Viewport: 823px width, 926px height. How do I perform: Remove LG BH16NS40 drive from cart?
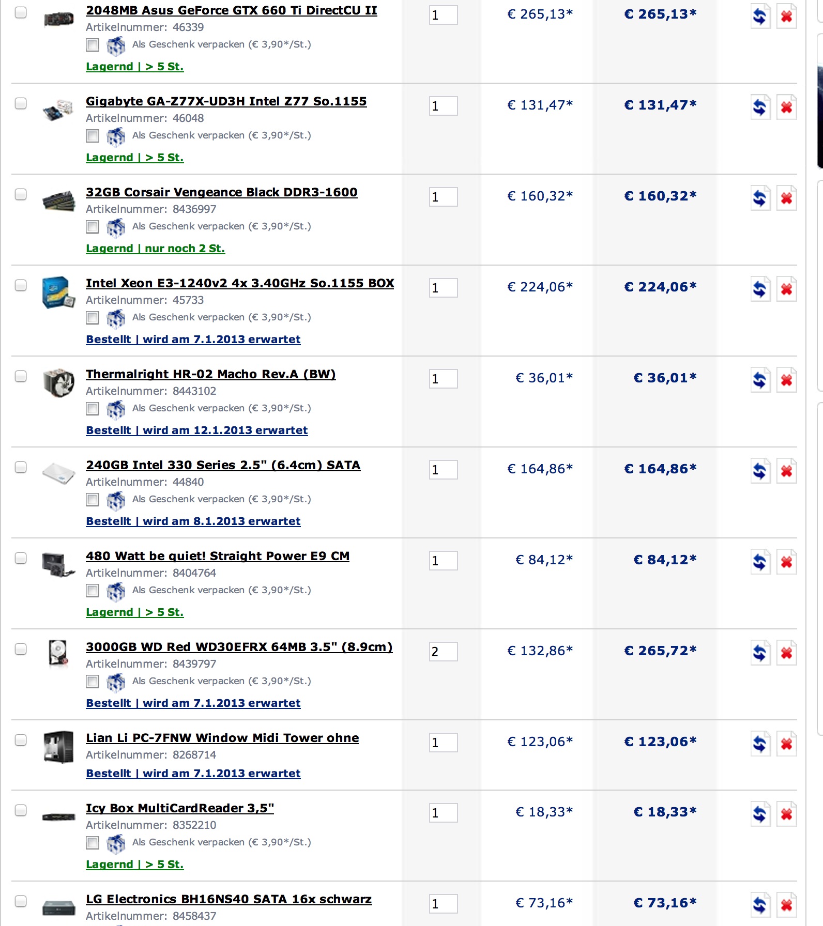[x=786, y=905]
